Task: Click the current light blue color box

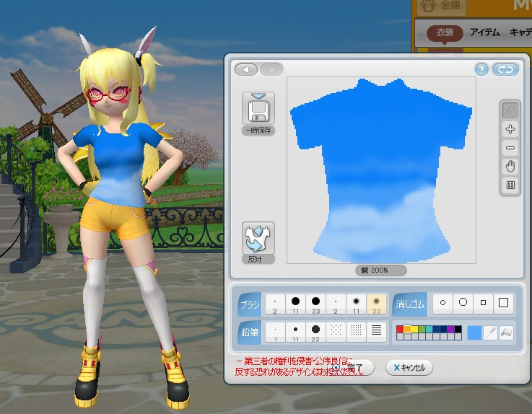Action: [474, 332]
